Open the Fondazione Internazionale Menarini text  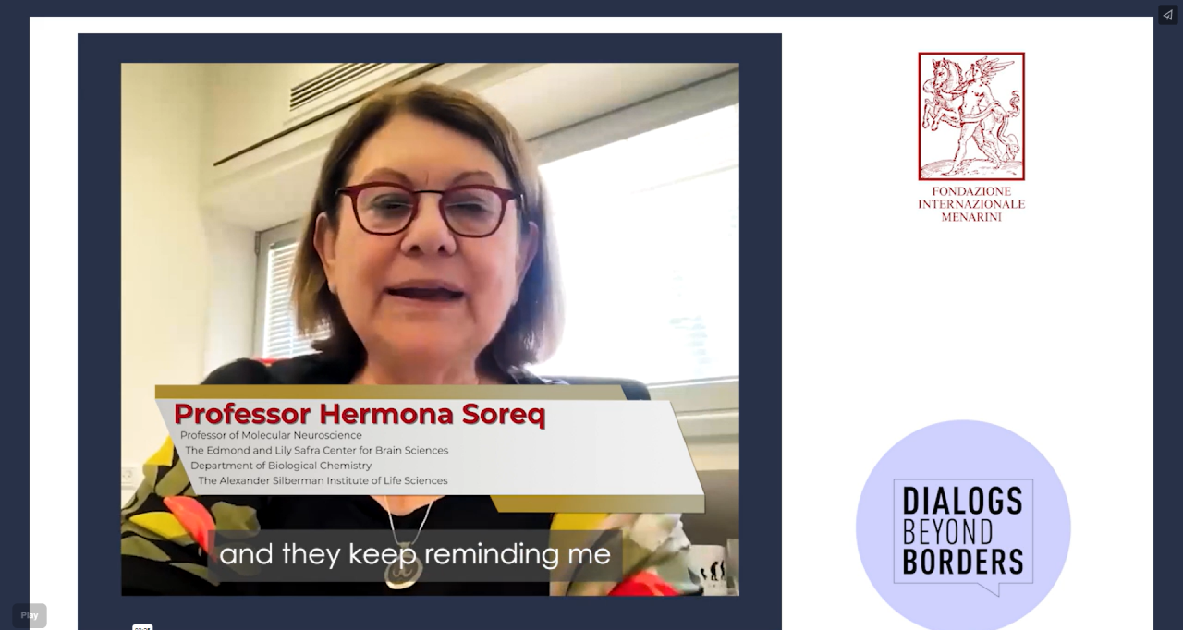[x=971, y=204]
